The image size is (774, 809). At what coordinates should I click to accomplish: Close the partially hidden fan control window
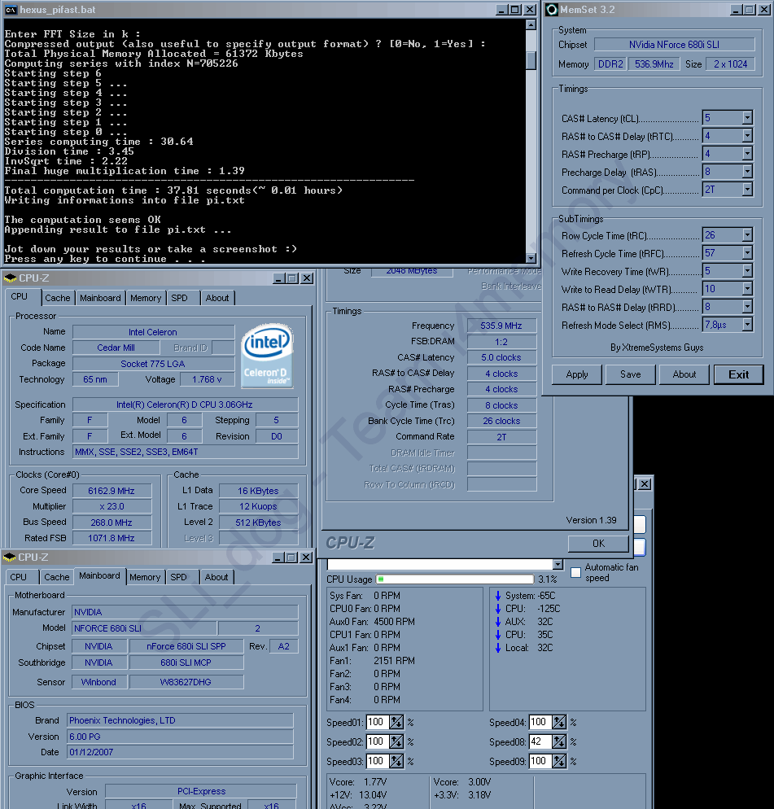pos(645,484)
